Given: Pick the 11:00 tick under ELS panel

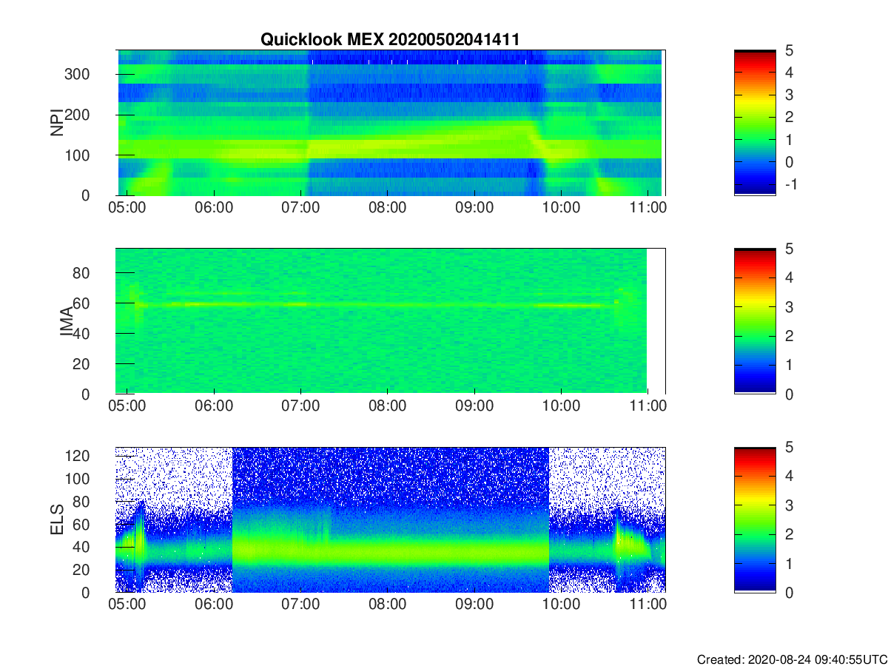Looking at the screenshot, I should [648, 605].
